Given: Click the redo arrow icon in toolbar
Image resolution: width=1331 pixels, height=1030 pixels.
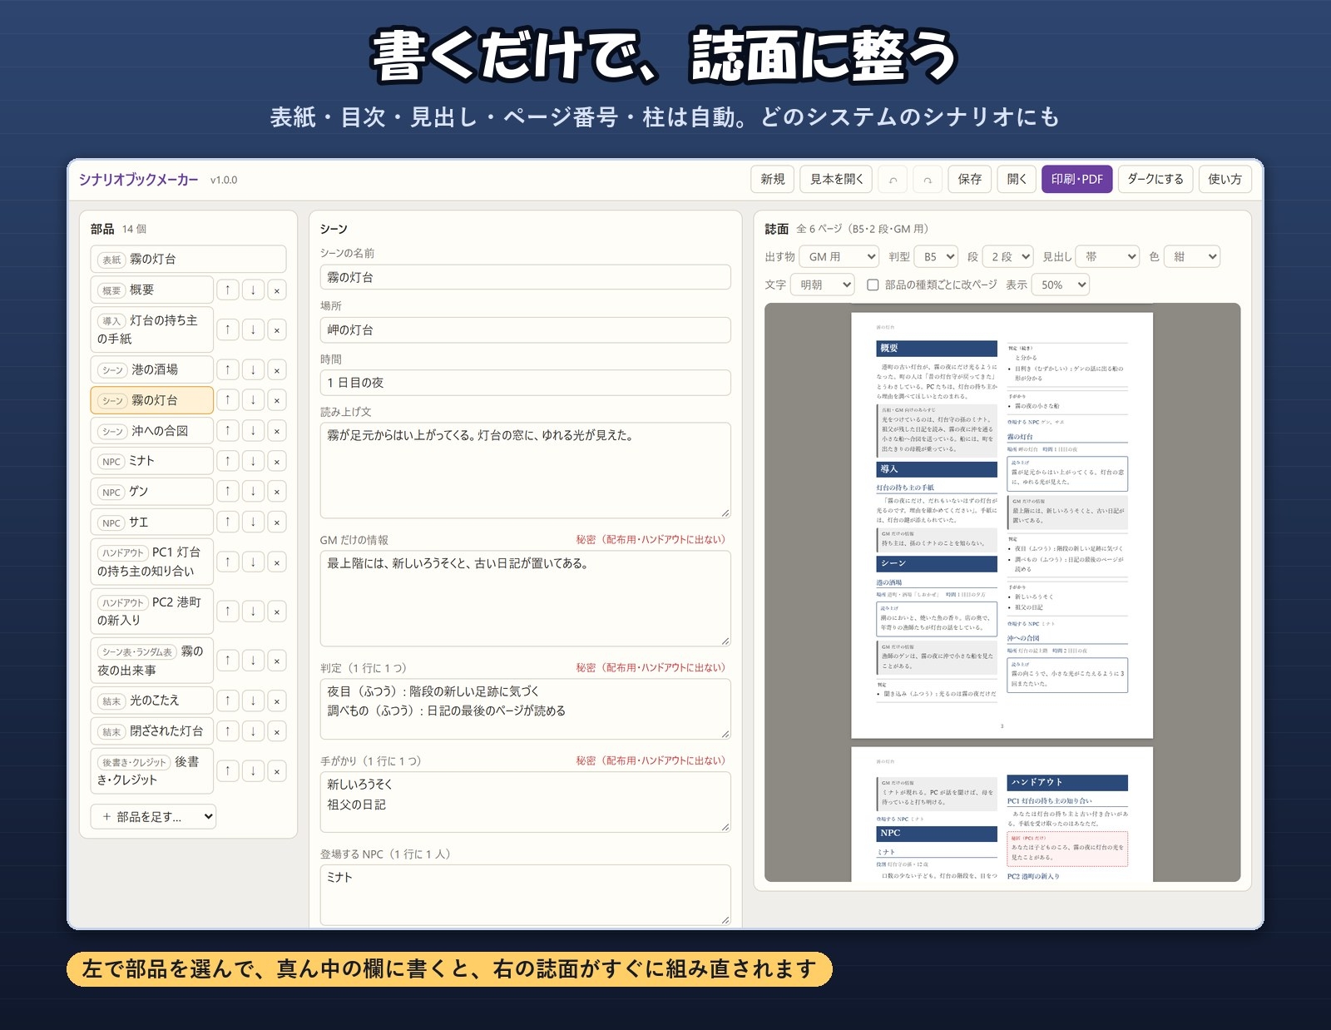Looking at the screenshot, I should [928, 180].
